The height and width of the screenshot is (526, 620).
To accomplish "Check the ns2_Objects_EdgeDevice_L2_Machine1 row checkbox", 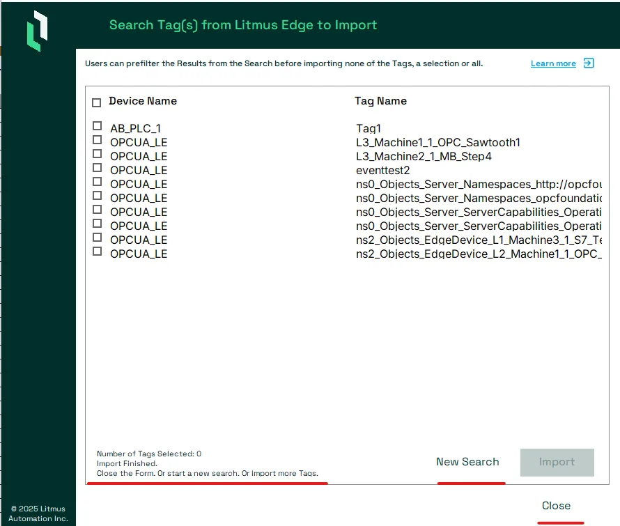I will point(97,251).
